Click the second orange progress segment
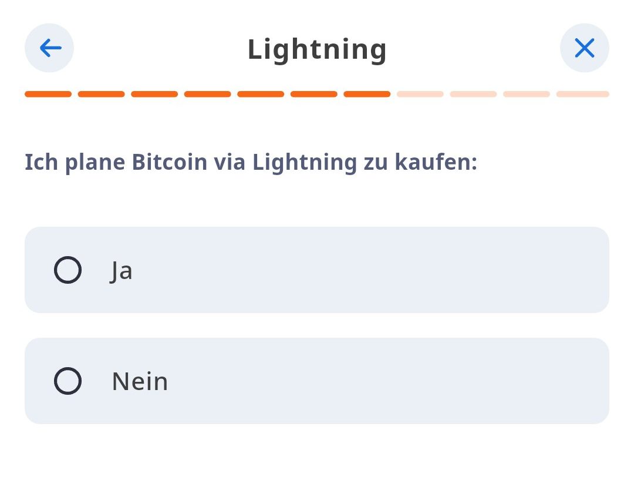634x477 pixels. tap(101, 94)
